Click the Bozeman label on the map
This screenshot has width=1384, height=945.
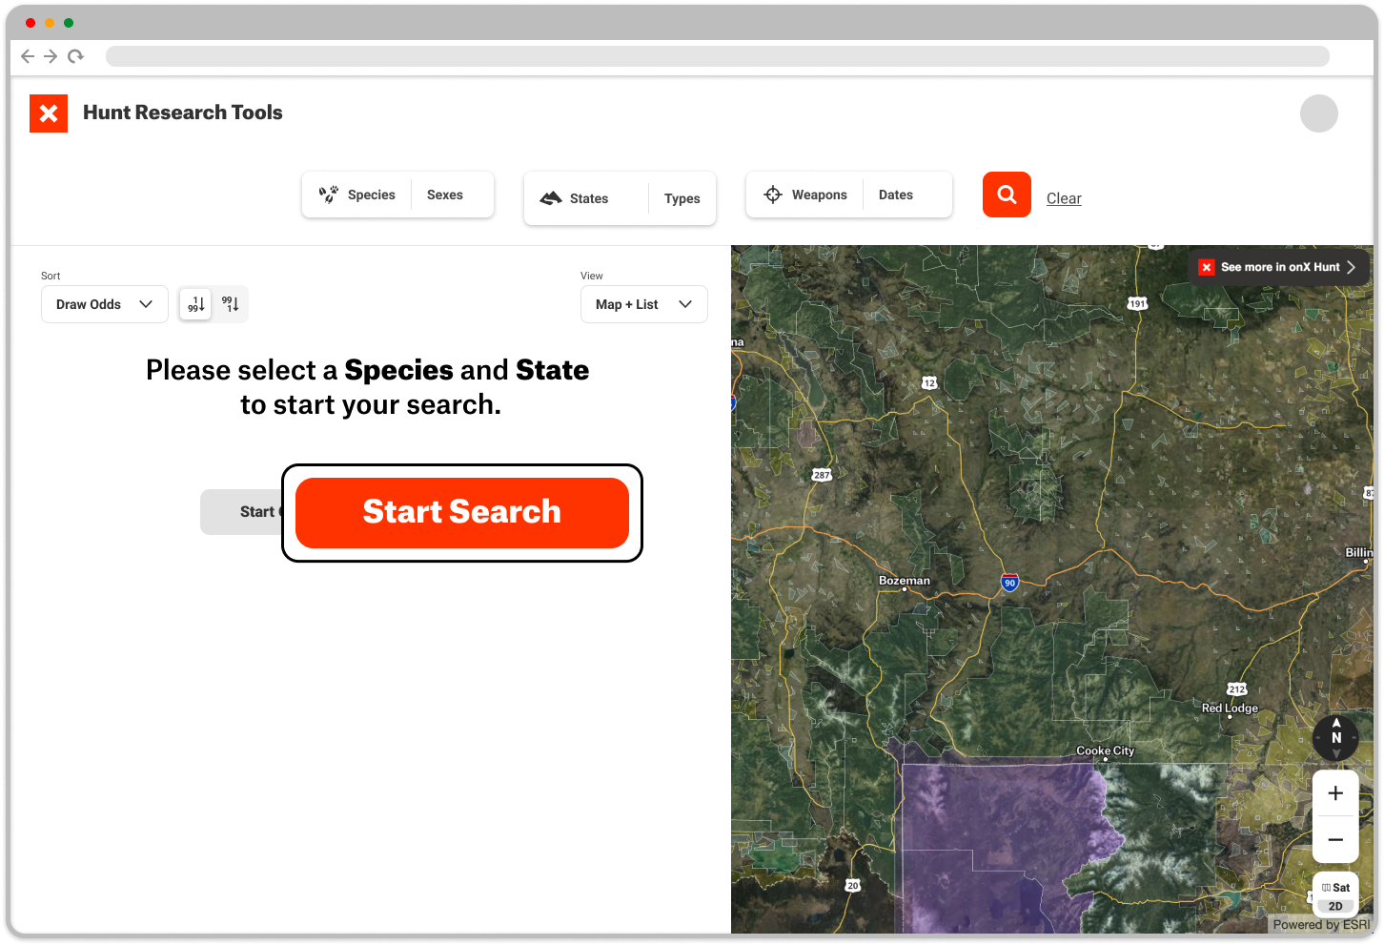[905, 580]
